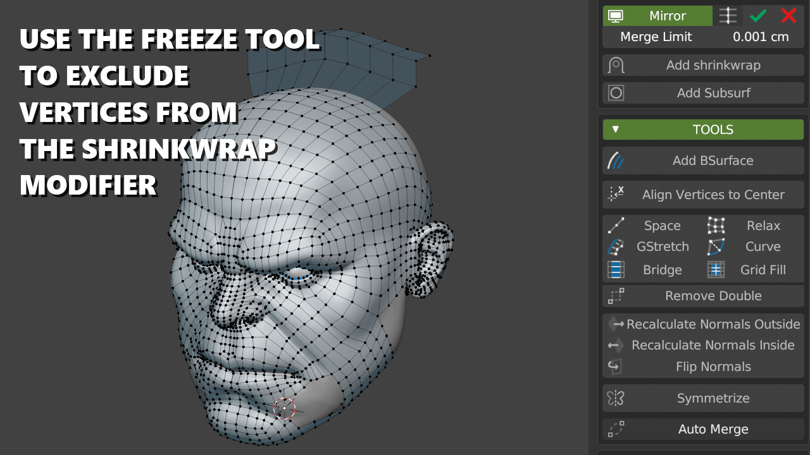Delete the Mirror modifier using the red X

coord(788,16)
